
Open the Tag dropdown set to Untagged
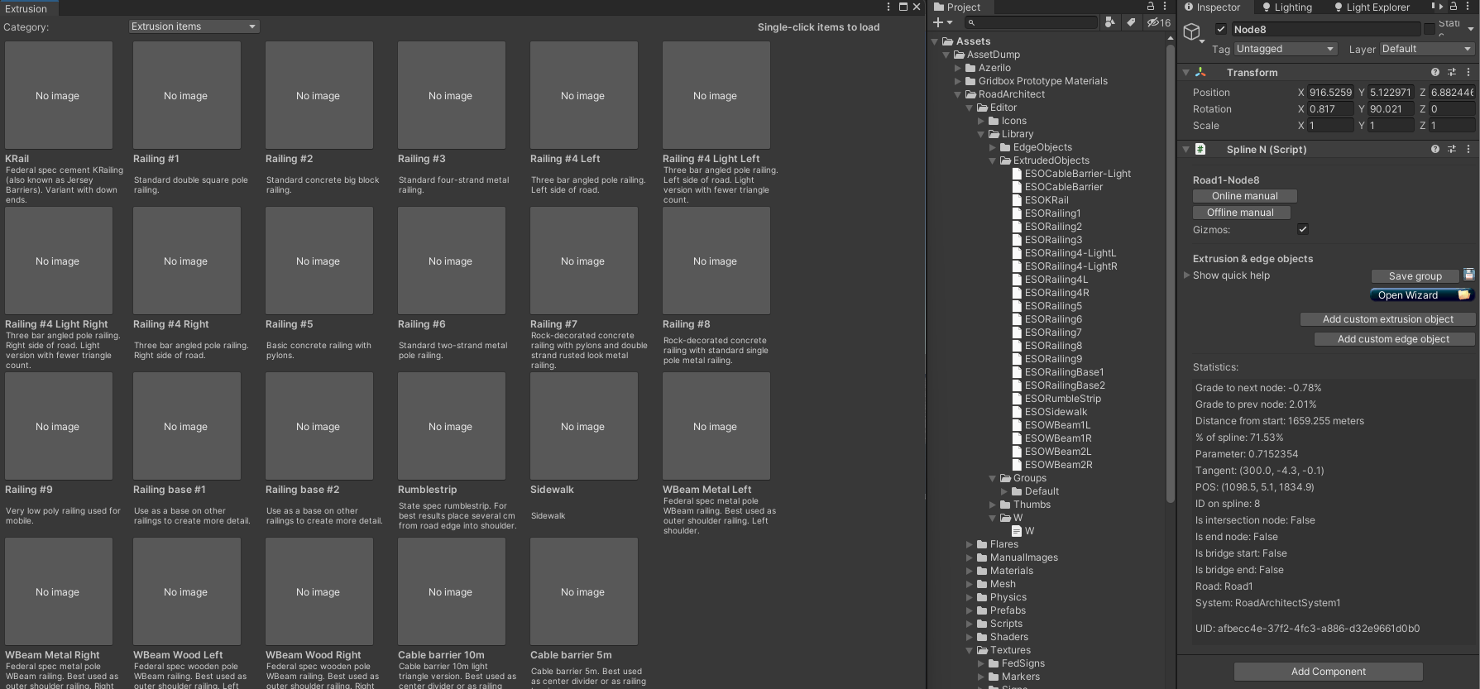click(x=1286, y=49)
